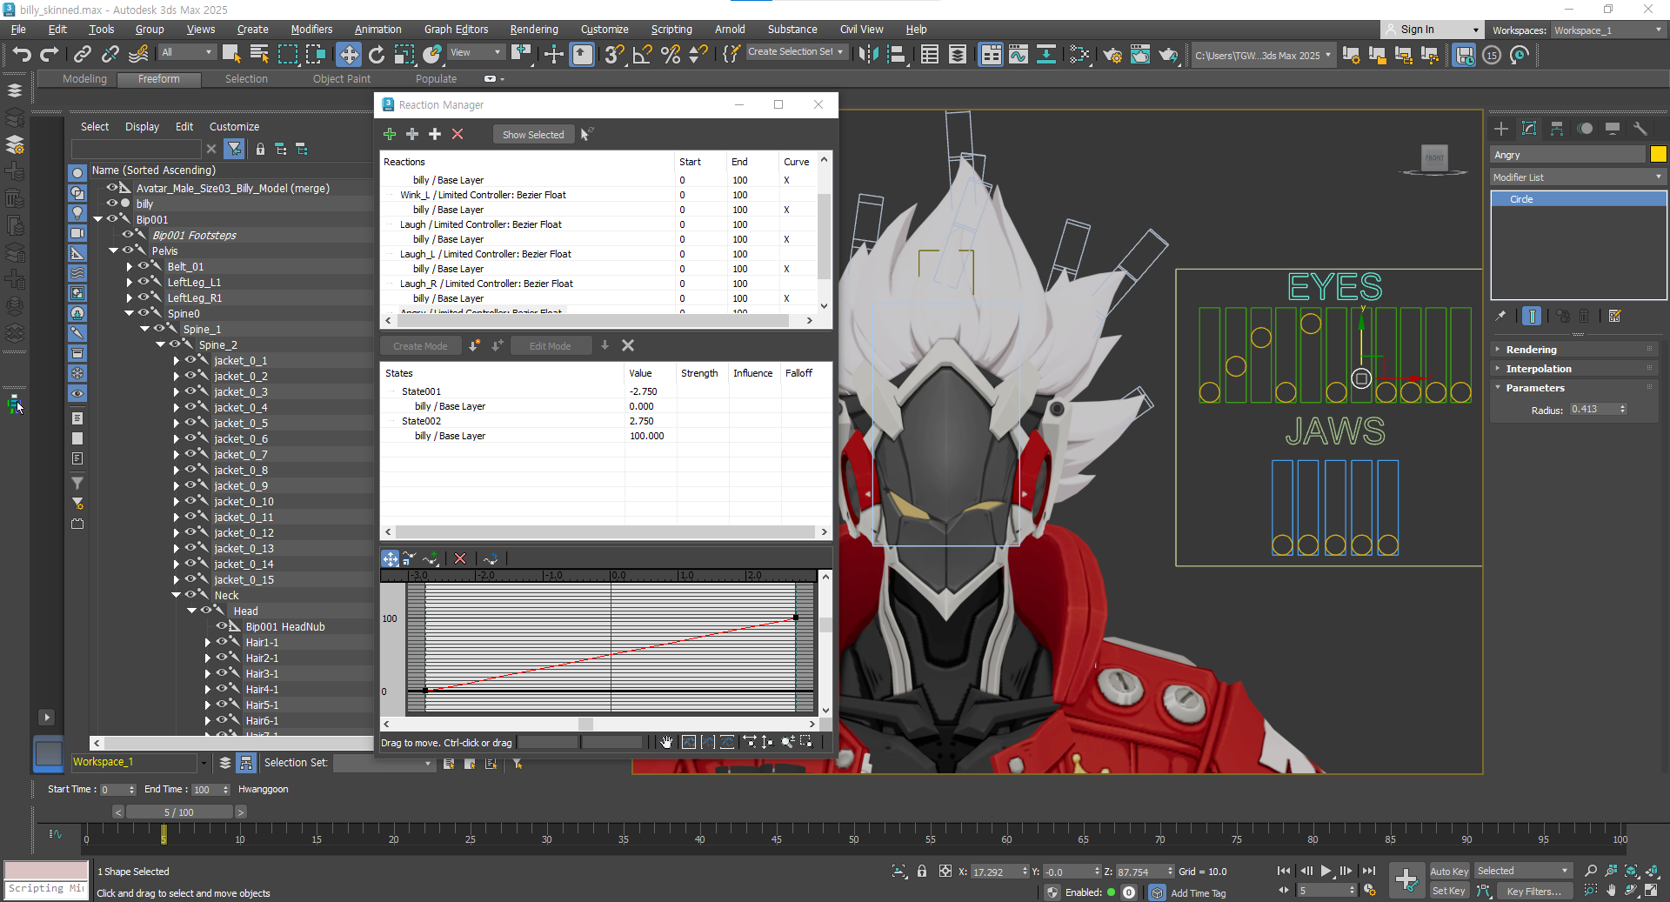Toggle Set Key mode
Image resolution: width=1670 pixels, height=902 pixels.
click(x=1449, y=891)
